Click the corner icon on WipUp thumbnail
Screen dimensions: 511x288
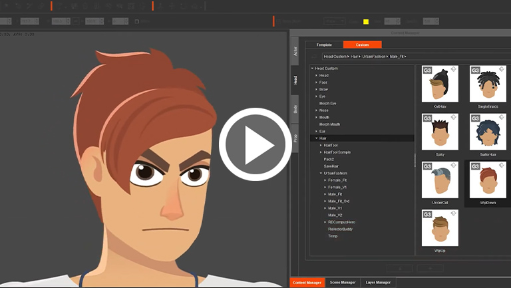(x=453, y=213)
